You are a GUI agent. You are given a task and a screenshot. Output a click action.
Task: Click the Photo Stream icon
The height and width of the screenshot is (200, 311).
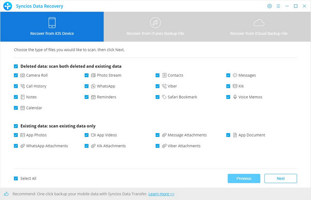coord(93,75)
